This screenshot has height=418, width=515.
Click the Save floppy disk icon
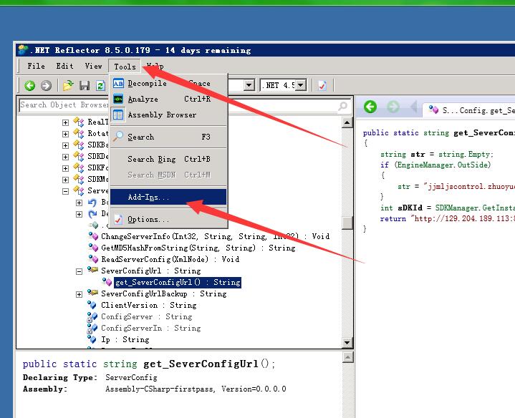[85, 86]
